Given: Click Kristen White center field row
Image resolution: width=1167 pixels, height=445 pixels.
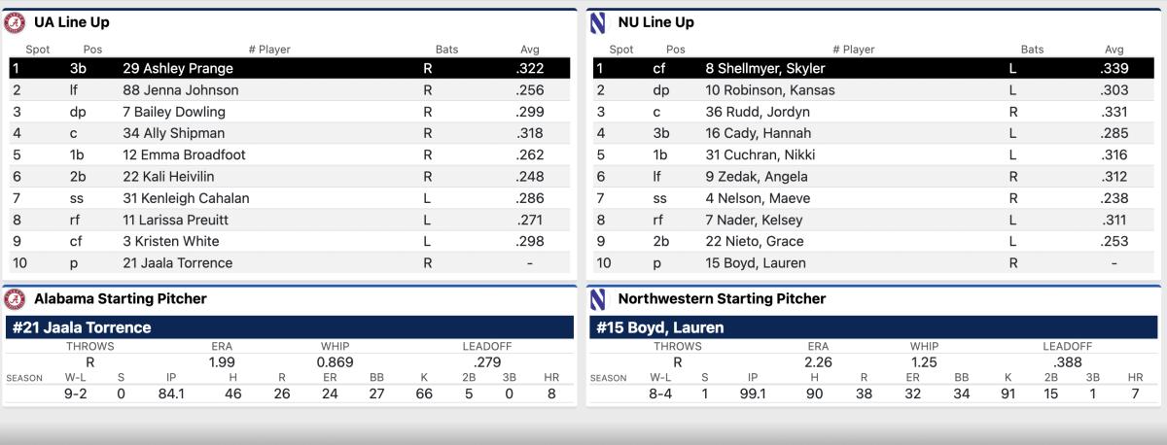Looking at the screenshot, I should click(x=290, y=241).
